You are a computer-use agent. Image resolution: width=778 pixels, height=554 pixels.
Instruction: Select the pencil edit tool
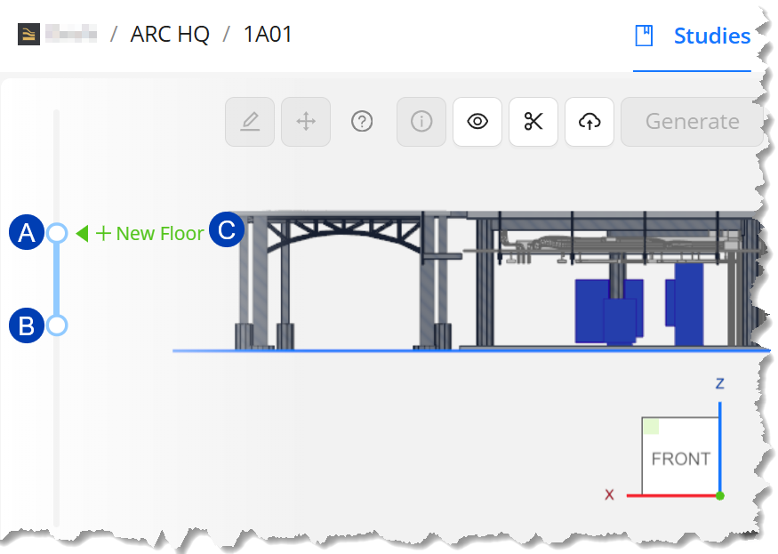[x=250, y=122]
